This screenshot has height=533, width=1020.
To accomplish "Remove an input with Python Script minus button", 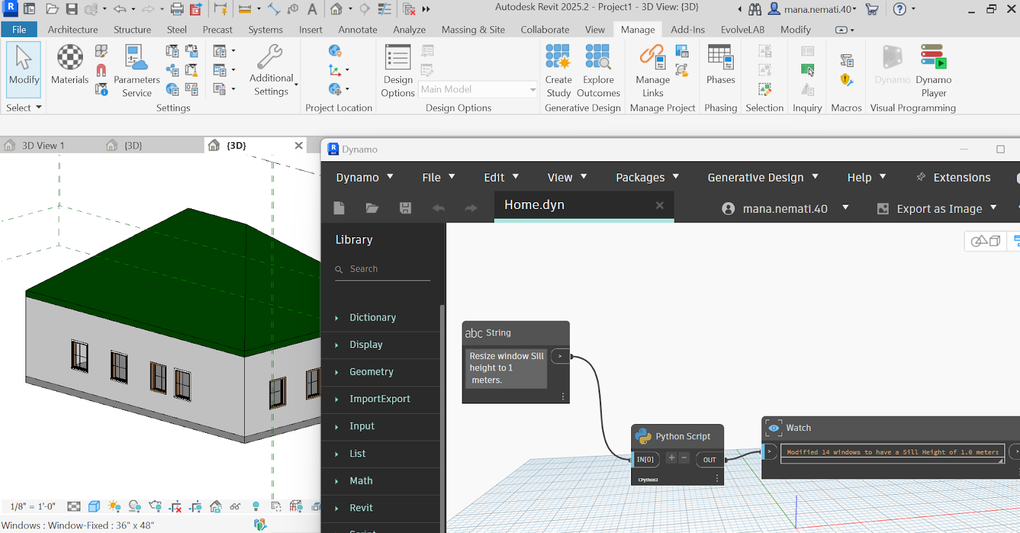I will [x=684, y=458].
